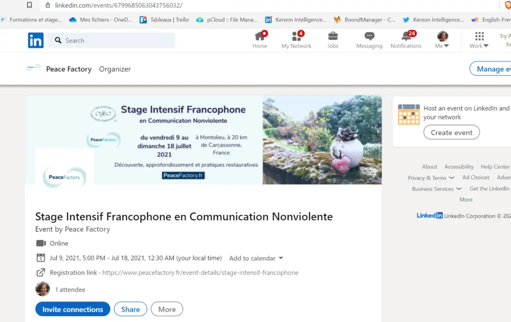Open the Add to calendar dropdown

pyautogui.click(x=256, y=258)
